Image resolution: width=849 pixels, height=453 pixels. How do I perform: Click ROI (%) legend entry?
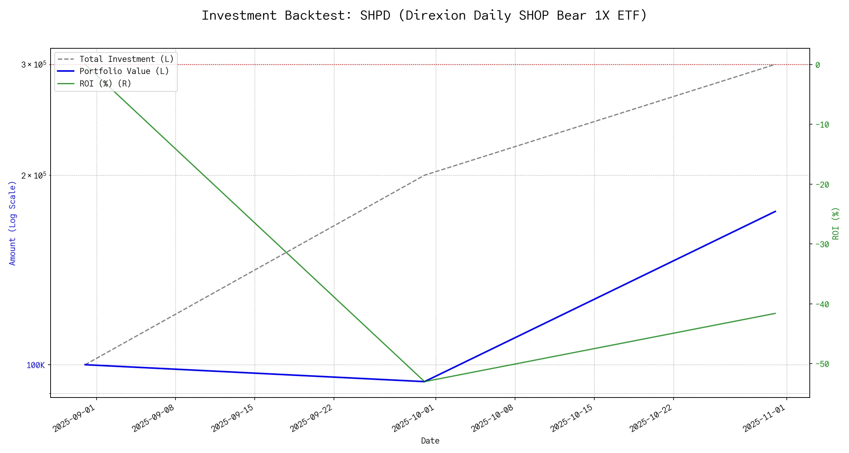coord(105,83)
